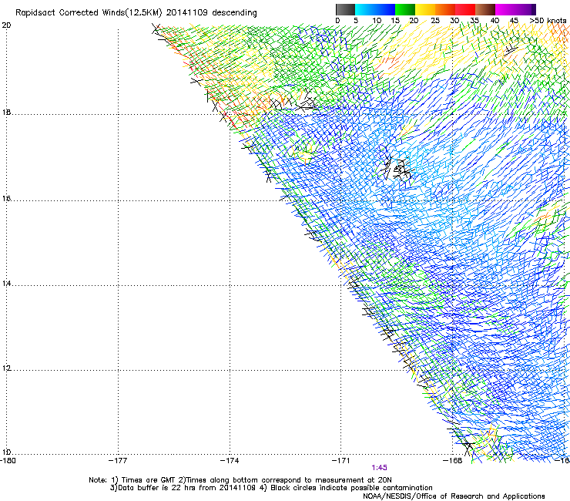The width and height of the screenshot is (570, 501).
Task: Click longitude label '-171' on the axis
Action: coord(340,461)
